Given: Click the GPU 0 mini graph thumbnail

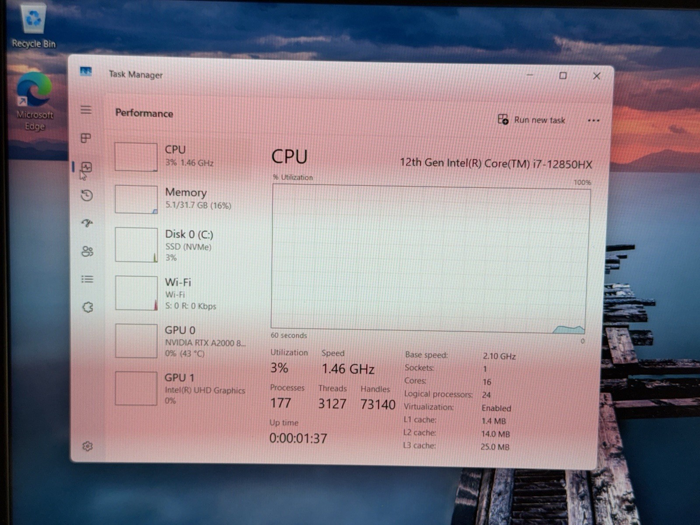Looking at the screenshot, I should pyautogui.click(x=136, y=341).
